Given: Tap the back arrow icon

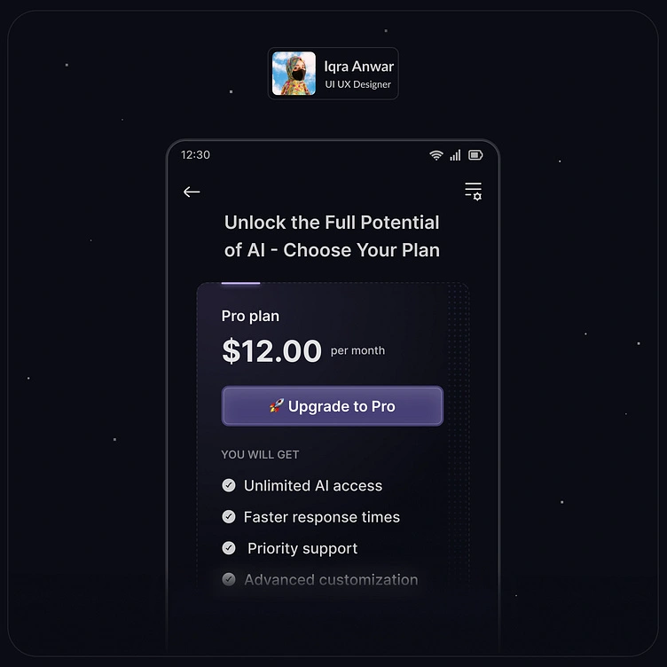Looking at the screenshot, I should (x=192, y=192).
